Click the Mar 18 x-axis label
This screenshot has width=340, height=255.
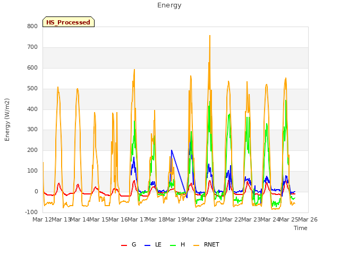pos(156,219)
